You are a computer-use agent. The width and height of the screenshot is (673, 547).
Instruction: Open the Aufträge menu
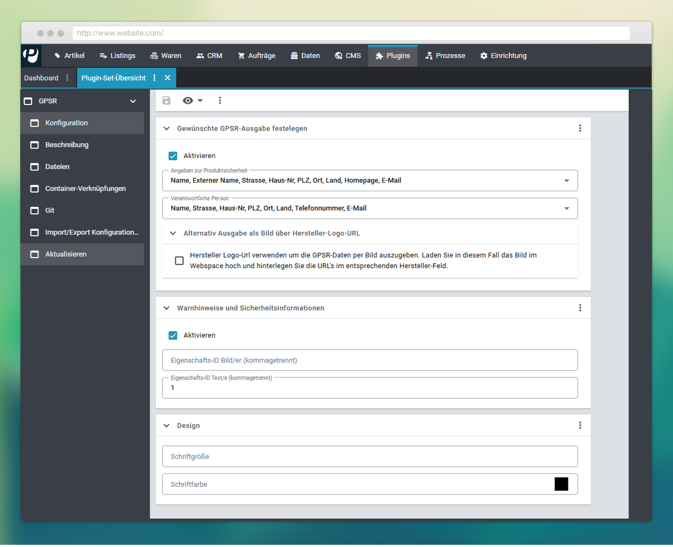tap(257, 56)
